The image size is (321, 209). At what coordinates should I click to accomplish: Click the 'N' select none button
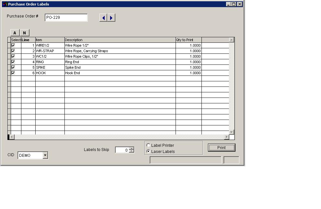pyautogui.click(x=24, y=33)
